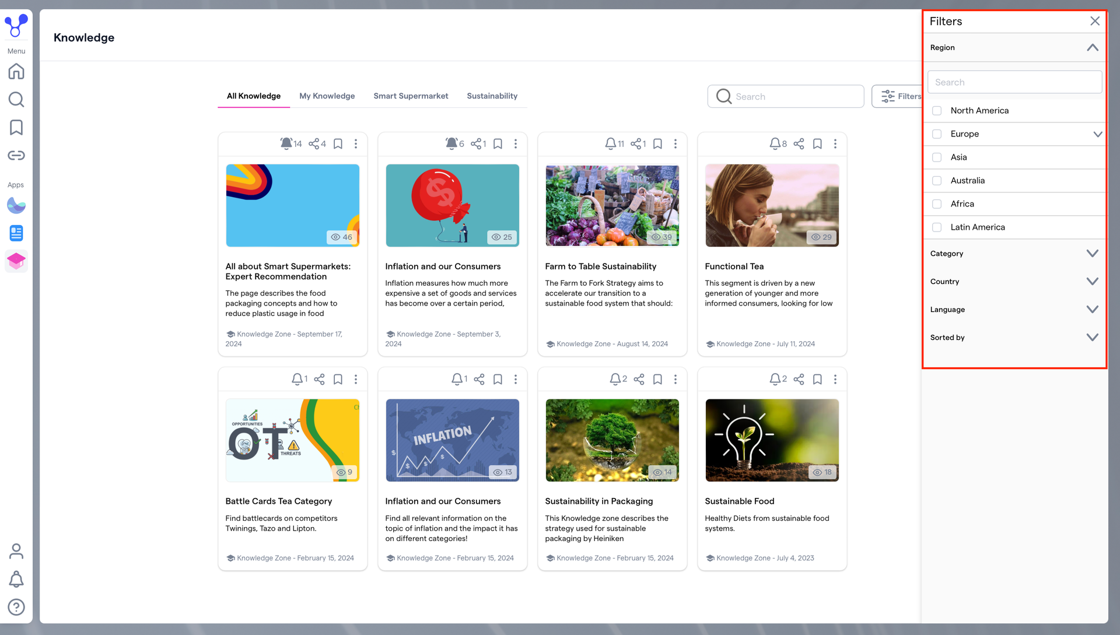Check the North America region checkbox

(937, 111)
